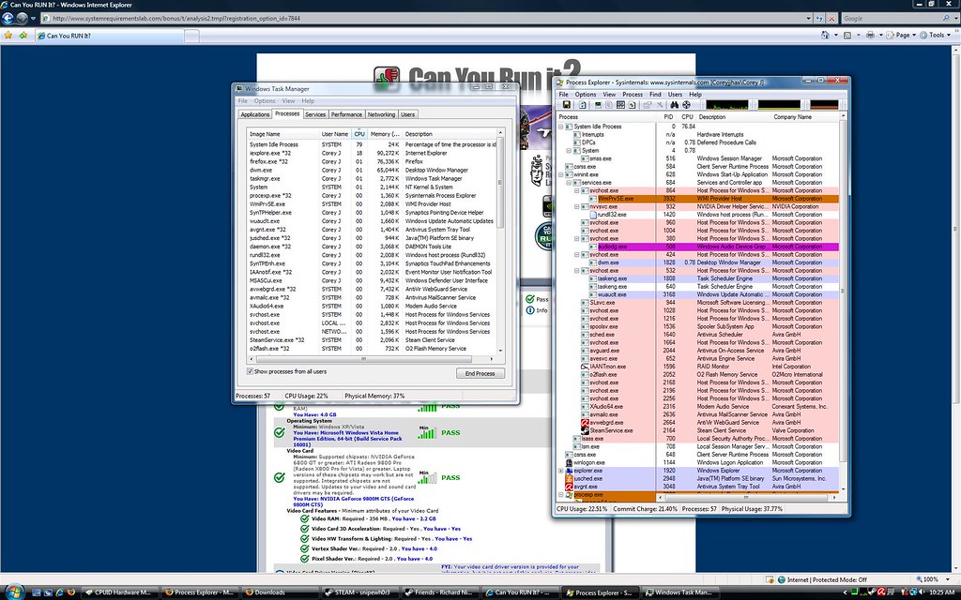This screenshot has height=600, width=961.
Task: Click the Save icon in Process Explorer toolbar
Action: tap(566, 105)
